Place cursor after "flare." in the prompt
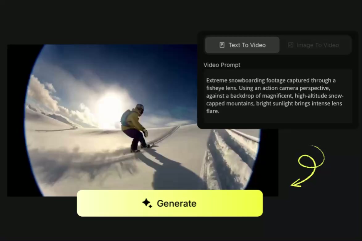 click(220, 111)
